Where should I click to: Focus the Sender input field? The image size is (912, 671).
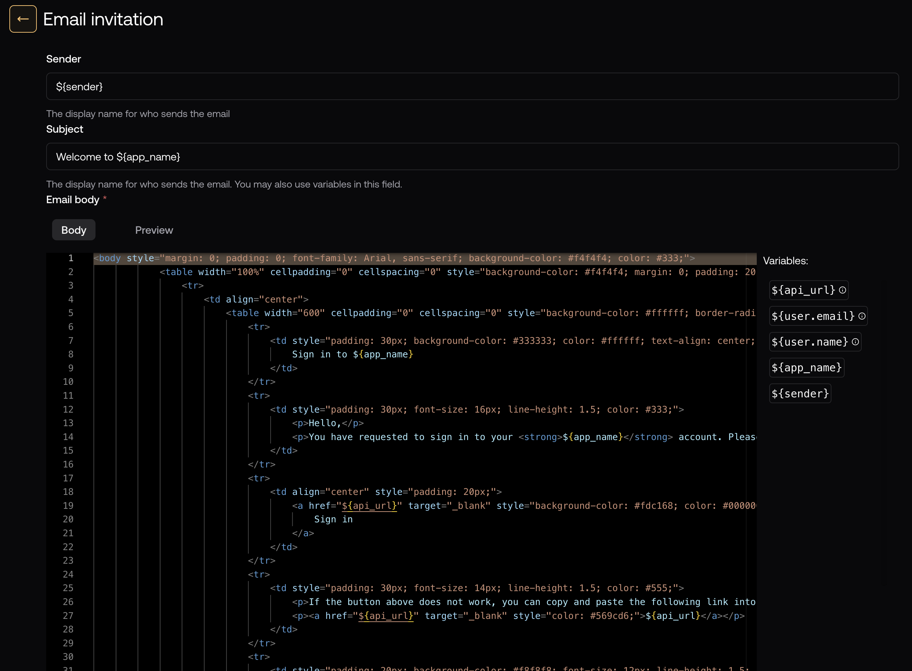click(472, 86)
